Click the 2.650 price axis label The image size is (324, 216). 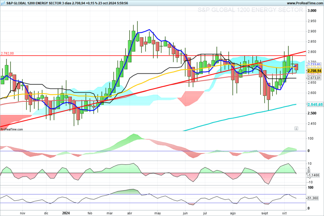[312, 83]
